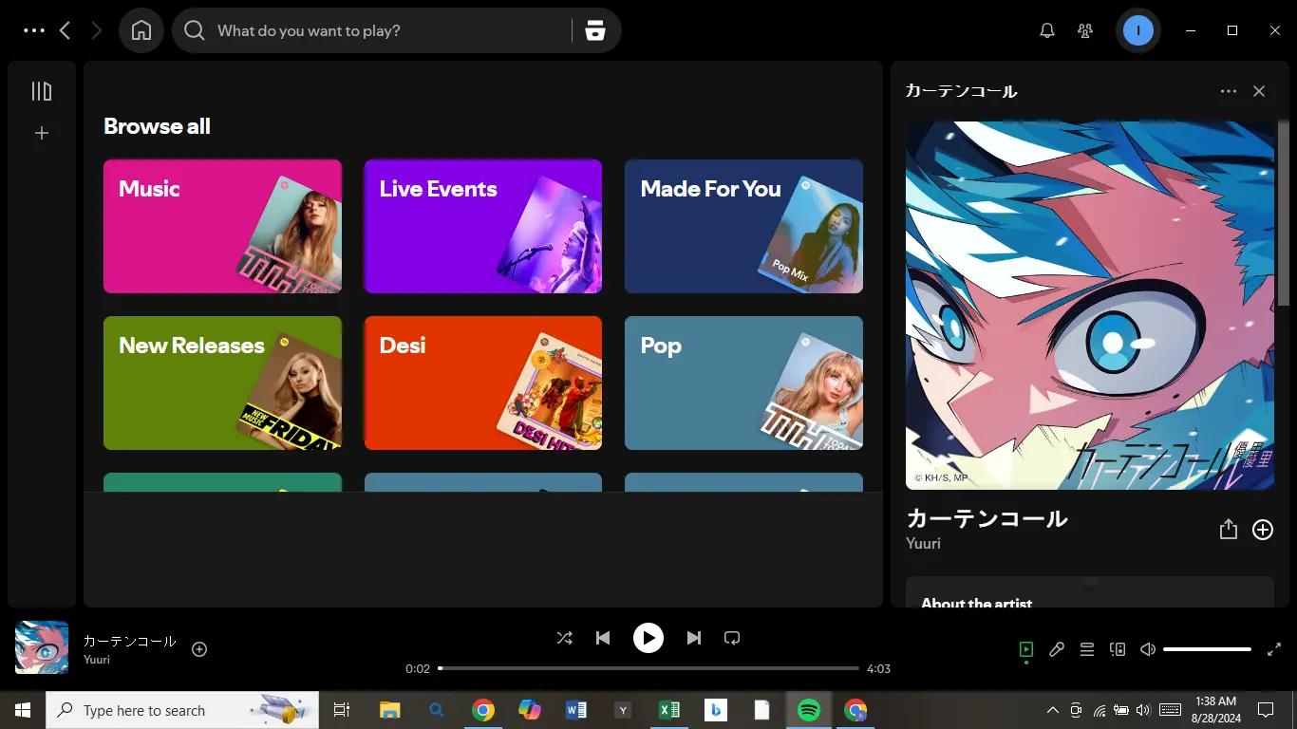Open the Yuuri link in the player bar
Screen dimensions: 1297x729
(x=97, y=659)
